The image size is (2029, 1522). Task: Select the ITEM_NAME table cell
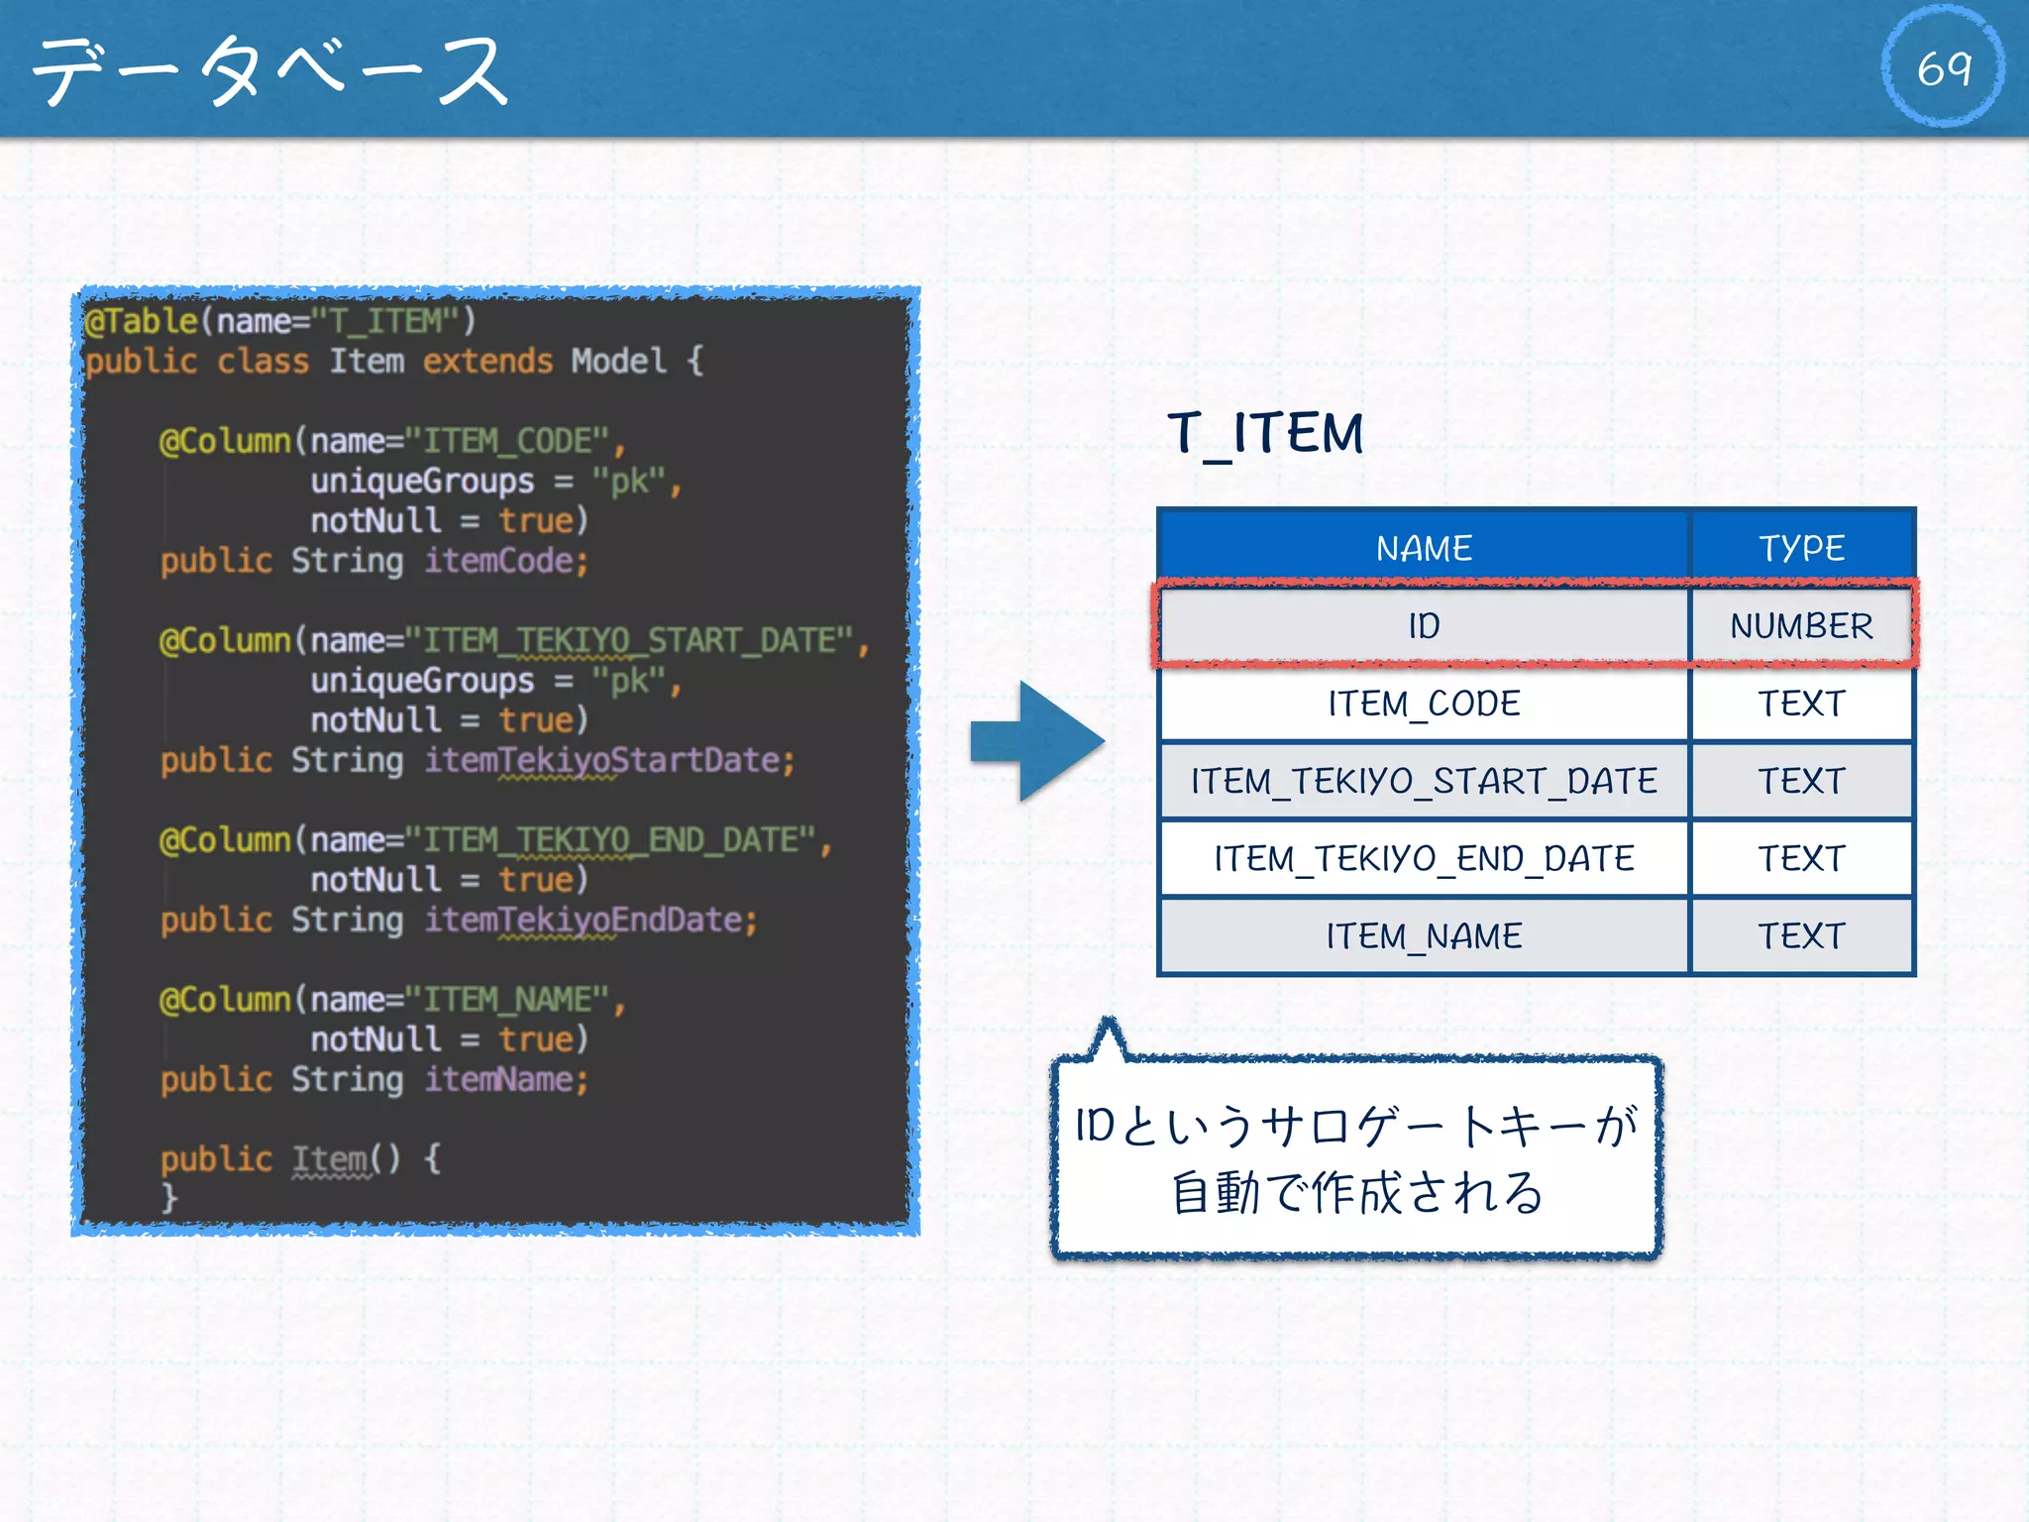1424,935
